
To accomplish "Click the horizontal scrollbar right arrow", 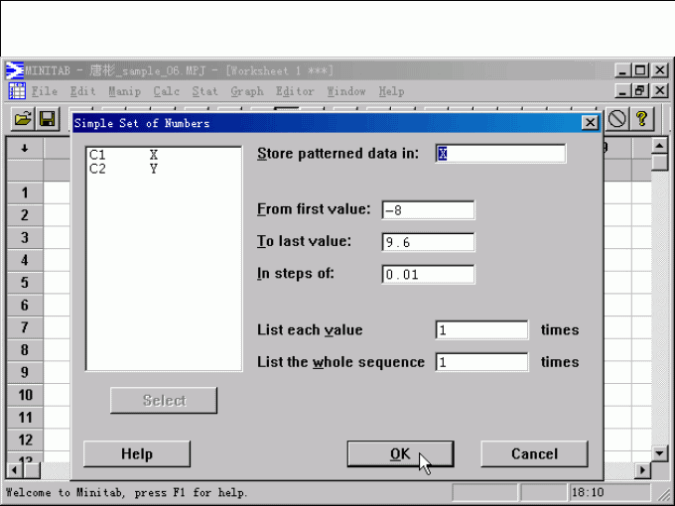I will click(x=643, y=469).
